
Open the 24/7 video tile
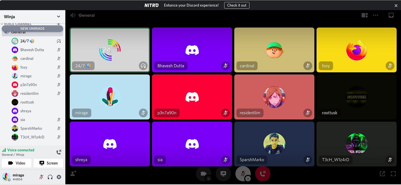tap(110, 50)
